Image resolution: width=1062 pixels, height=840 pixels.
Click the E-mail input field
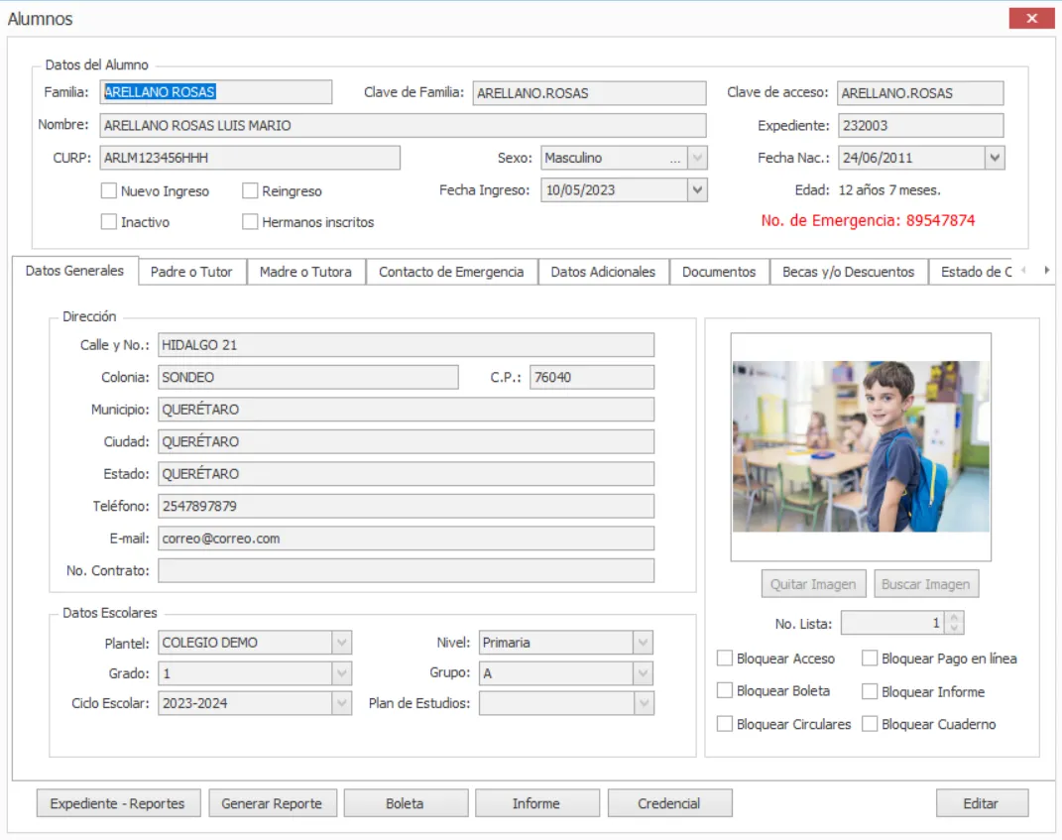point(406,539)
